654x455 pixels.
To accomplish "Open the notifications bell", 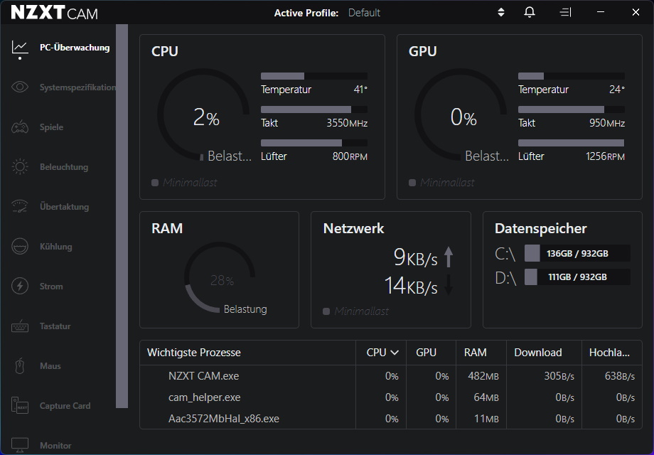I will (530, 12).
